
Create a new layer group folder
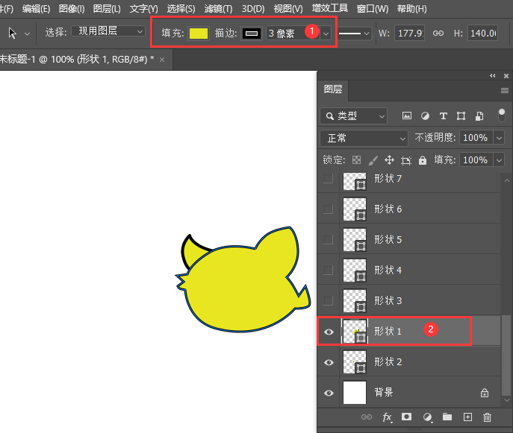[x=447, y=417]
